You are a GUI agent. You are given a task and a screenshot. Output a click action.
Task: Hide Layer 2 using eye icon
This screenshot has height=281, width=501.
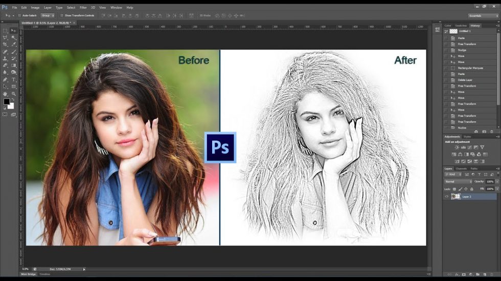click(x=446, y=196)
